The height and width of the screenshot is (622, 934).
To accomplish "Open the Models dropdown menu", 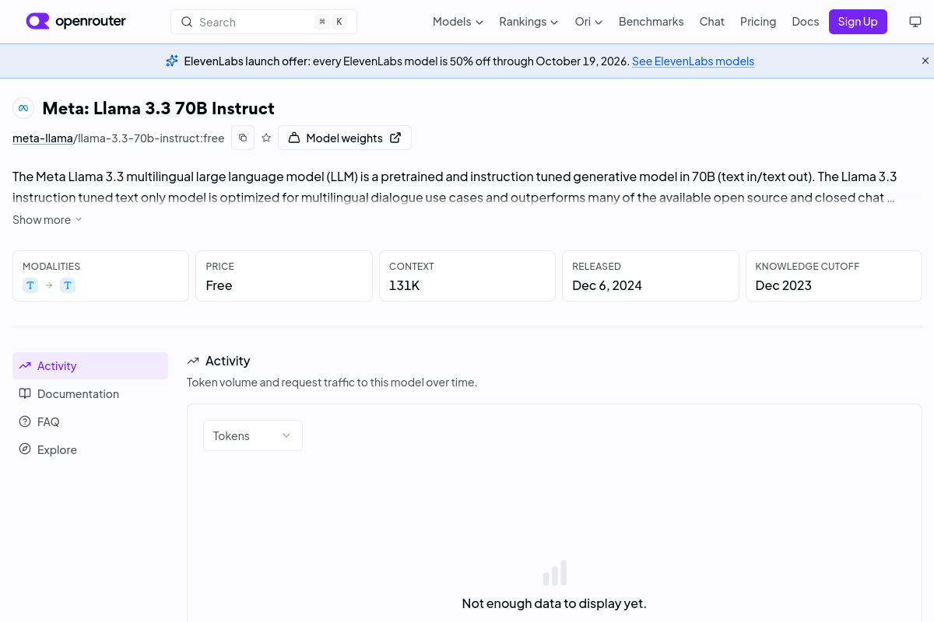I will coord(458,22).
